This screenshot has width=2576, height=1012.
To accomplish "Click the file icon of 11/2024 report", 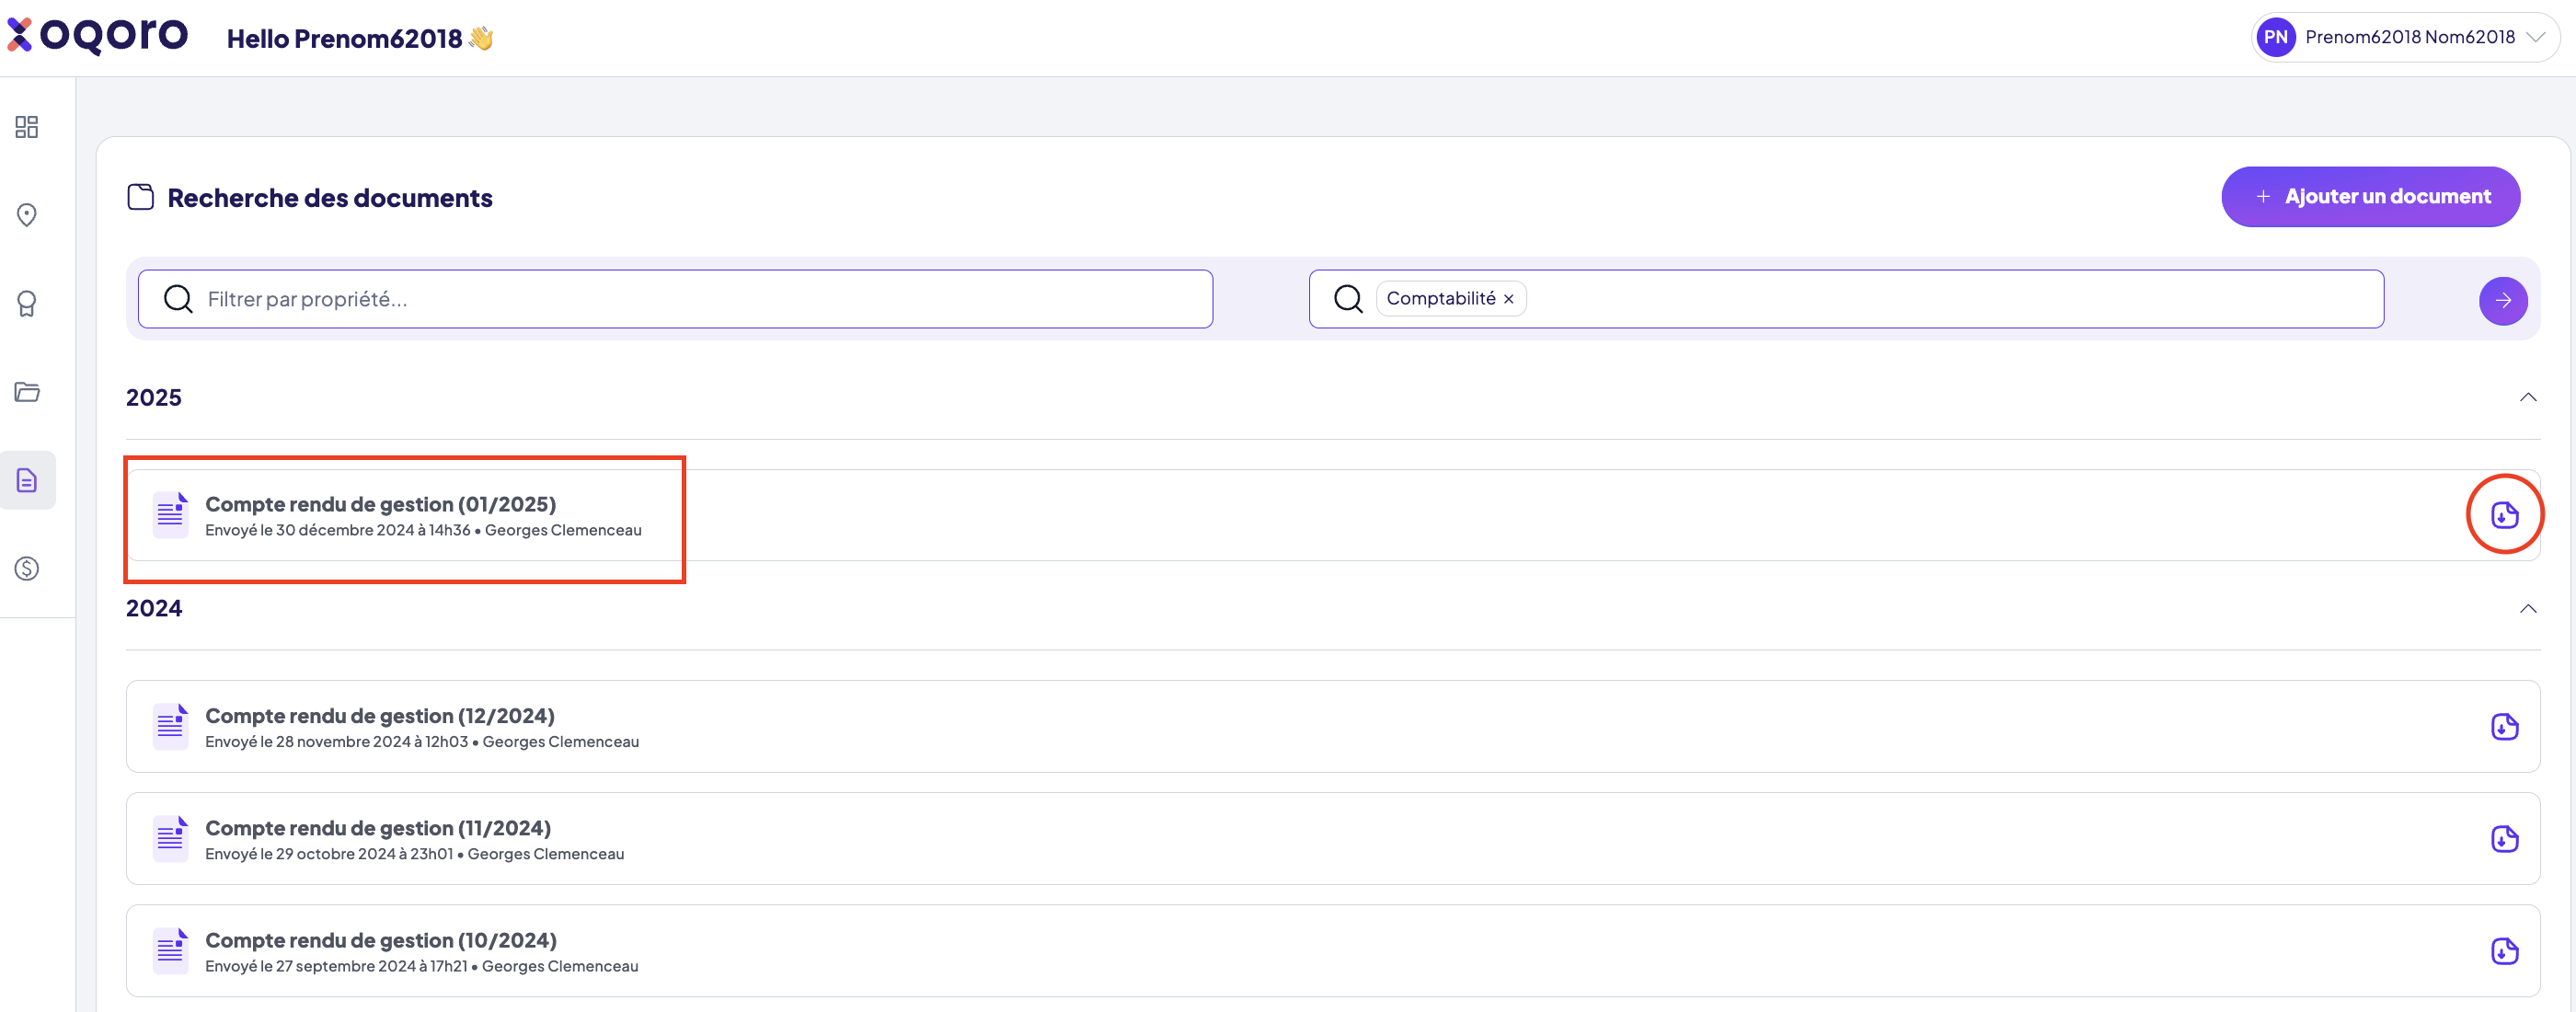I will point(170,839).
